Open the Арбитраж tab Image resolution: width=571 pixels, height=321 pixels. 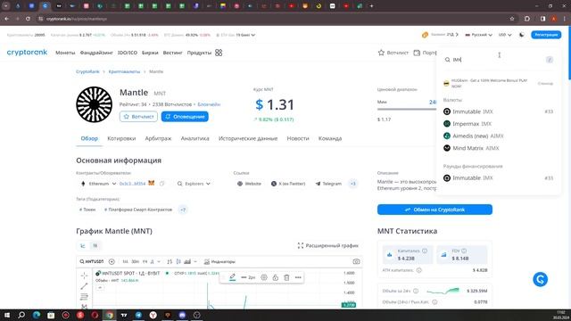click(158, 138)
